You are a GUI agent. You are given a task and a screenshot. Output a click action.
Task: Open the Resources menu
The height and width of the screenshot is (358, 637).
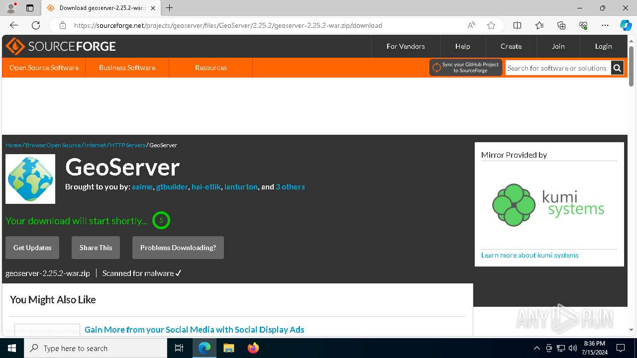(x=211, y=68)
